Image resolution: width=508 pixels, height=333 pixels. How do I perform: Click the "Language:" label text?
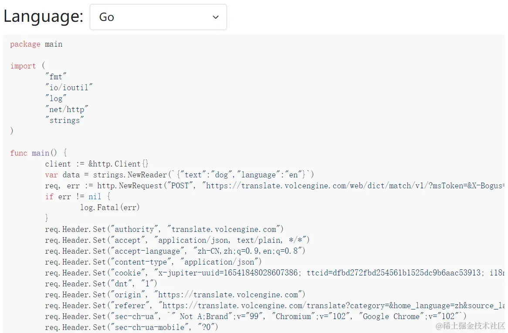43,17
